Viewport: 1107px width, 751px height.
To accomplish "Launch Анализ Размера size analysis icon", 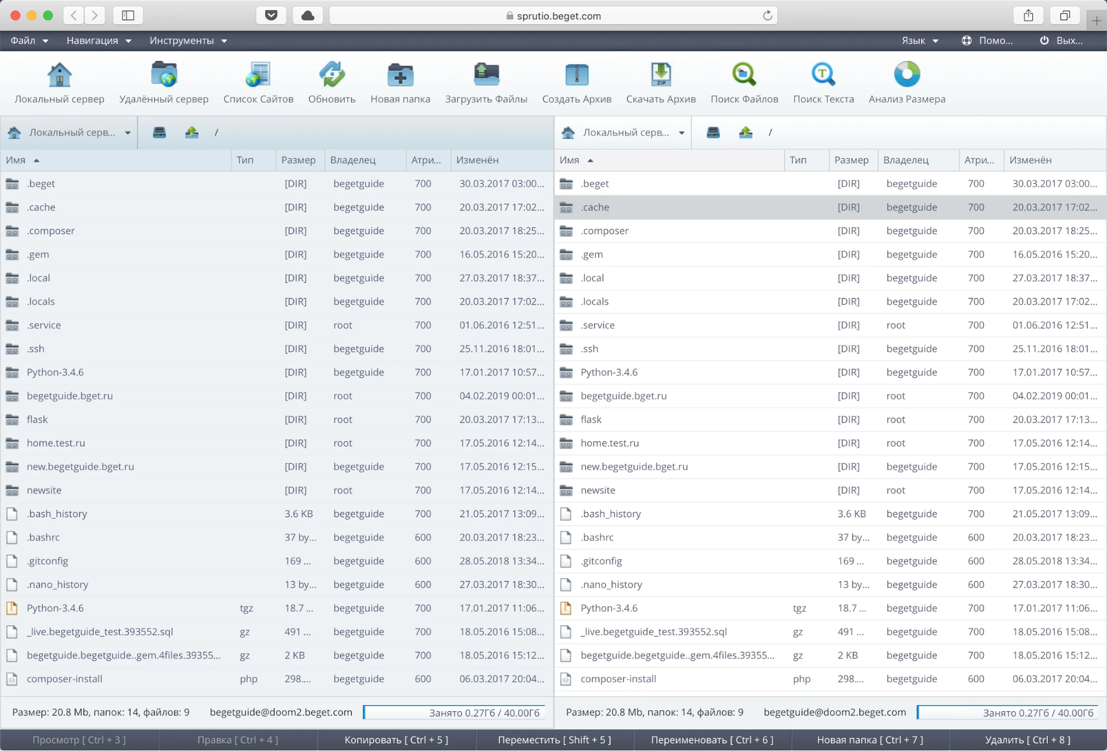I will 907,75.
